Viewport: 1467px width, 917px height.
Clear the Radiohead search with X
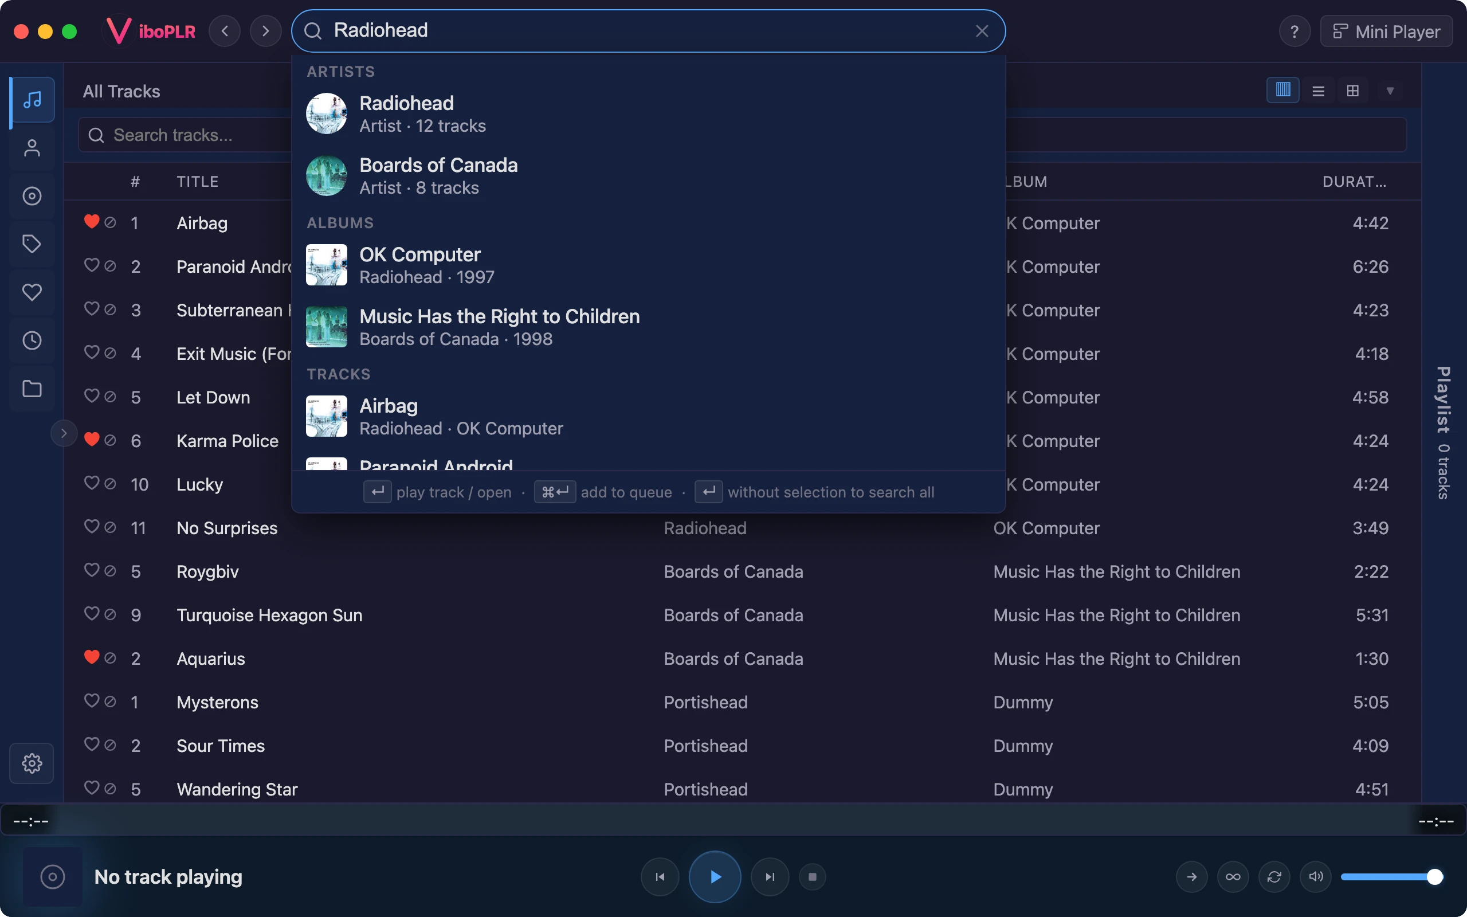(982, 31)
